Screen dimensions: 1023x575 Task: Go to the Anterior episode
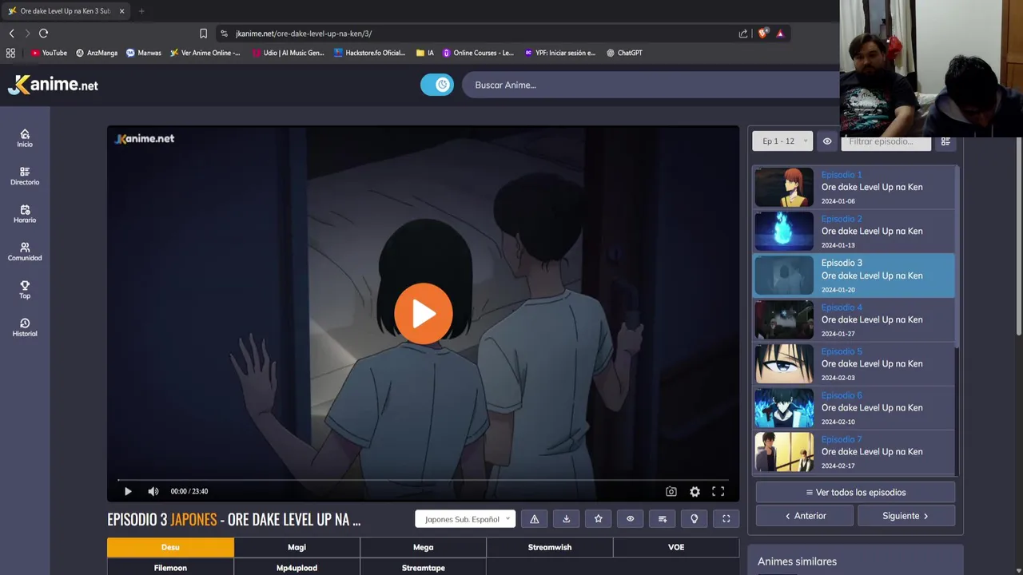[x=805, y=516]
